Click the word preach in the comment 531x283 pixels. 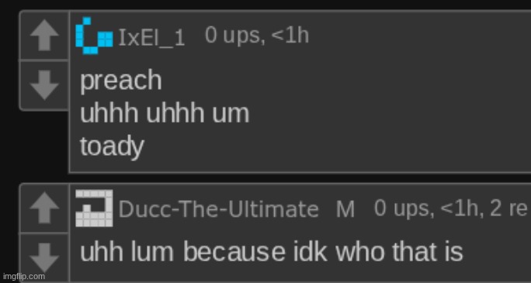pyautogui.click(x=121, y=81)
